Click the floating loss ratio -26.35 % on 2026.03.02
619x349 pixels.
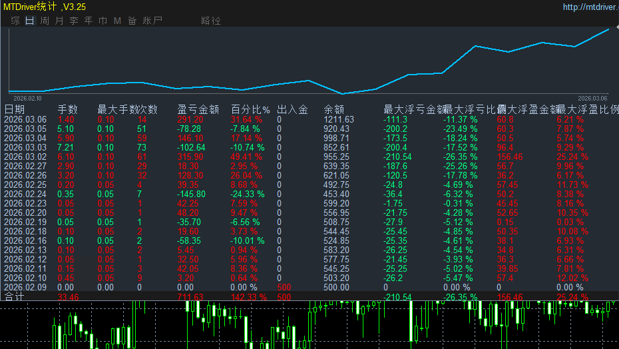[x=461, y=157]
